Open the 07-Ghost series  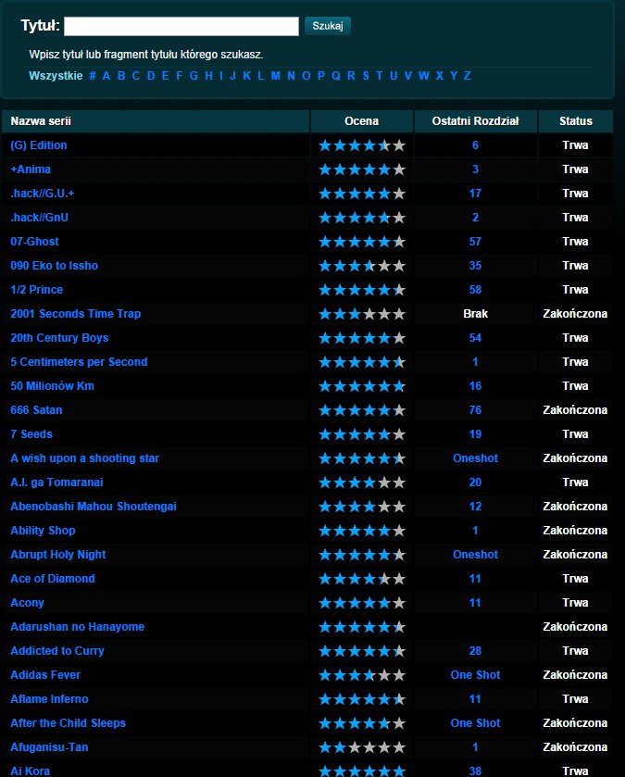[x=34, y=242]
